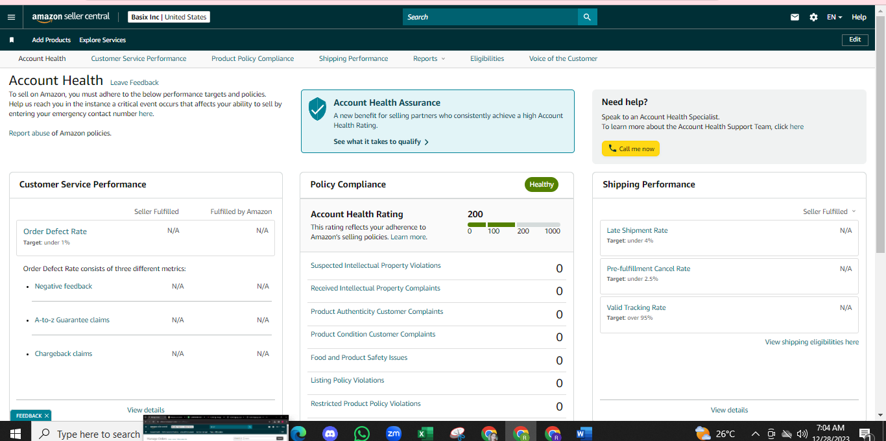Image resolution: width=886 pixels, height=441 pixels.
Task: Click the Account Health Assurance shield icon
Action: pos(317,109)
